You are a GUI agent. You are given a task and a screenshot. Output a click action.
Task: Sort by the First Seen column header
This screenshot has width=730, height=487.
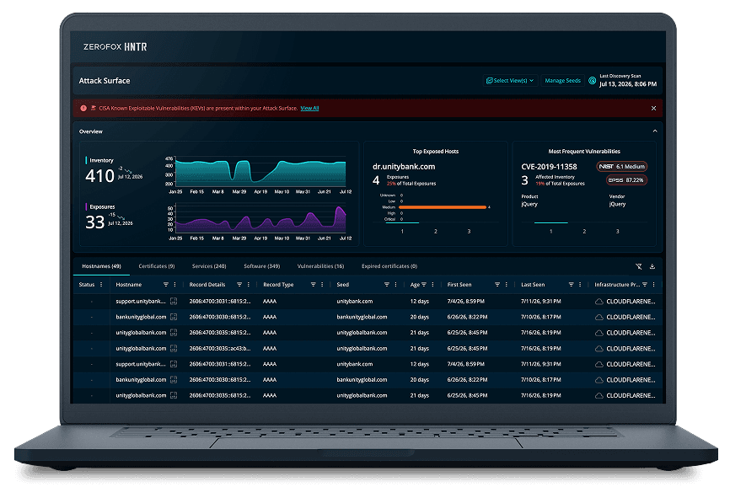[459, 284]
